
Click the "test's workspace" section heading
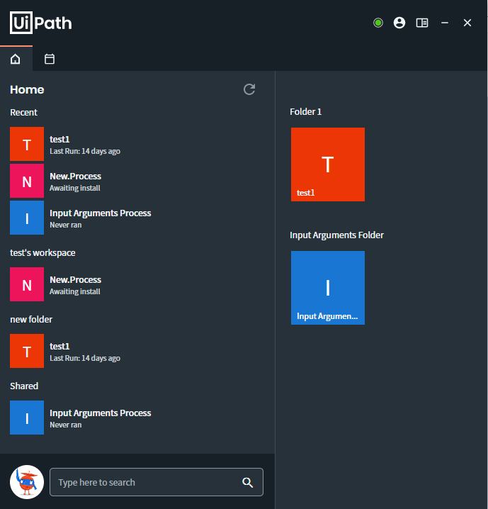click(x=42, y=253)
